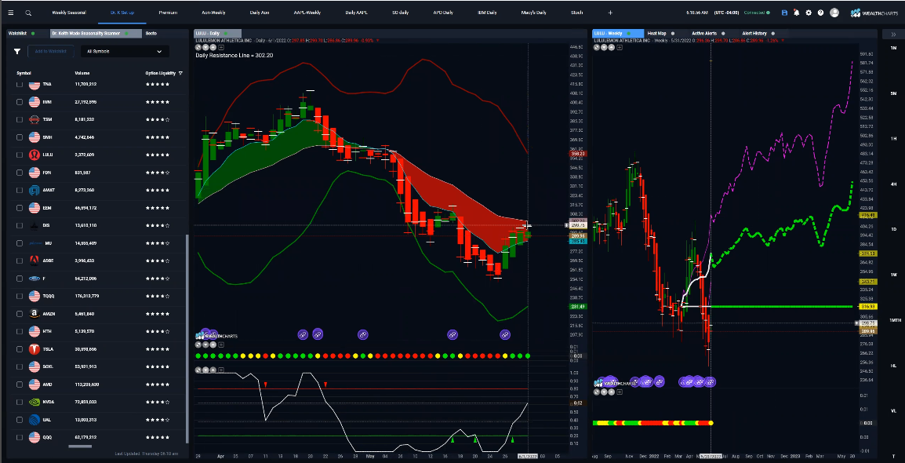Select the 5M timeframe button
905x463 pixels.
pos(893,93)
